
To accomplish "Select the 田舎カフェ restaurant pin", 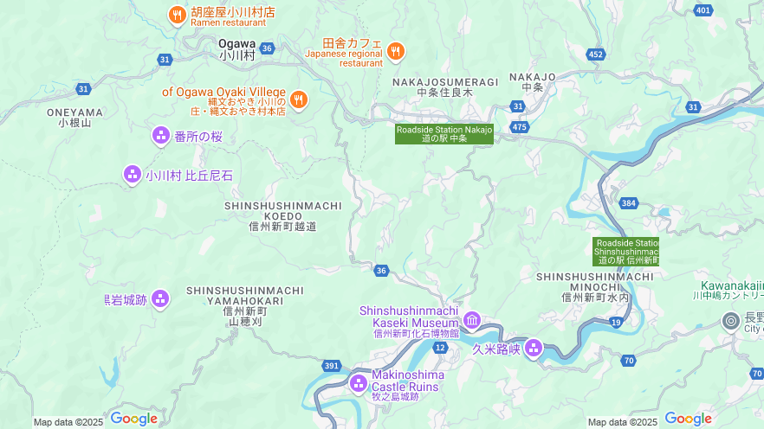I will [396, 51].
